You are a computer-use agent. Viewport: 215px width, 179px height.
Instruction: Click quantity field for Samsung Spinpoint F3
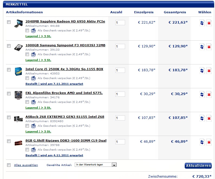[120, 47]
